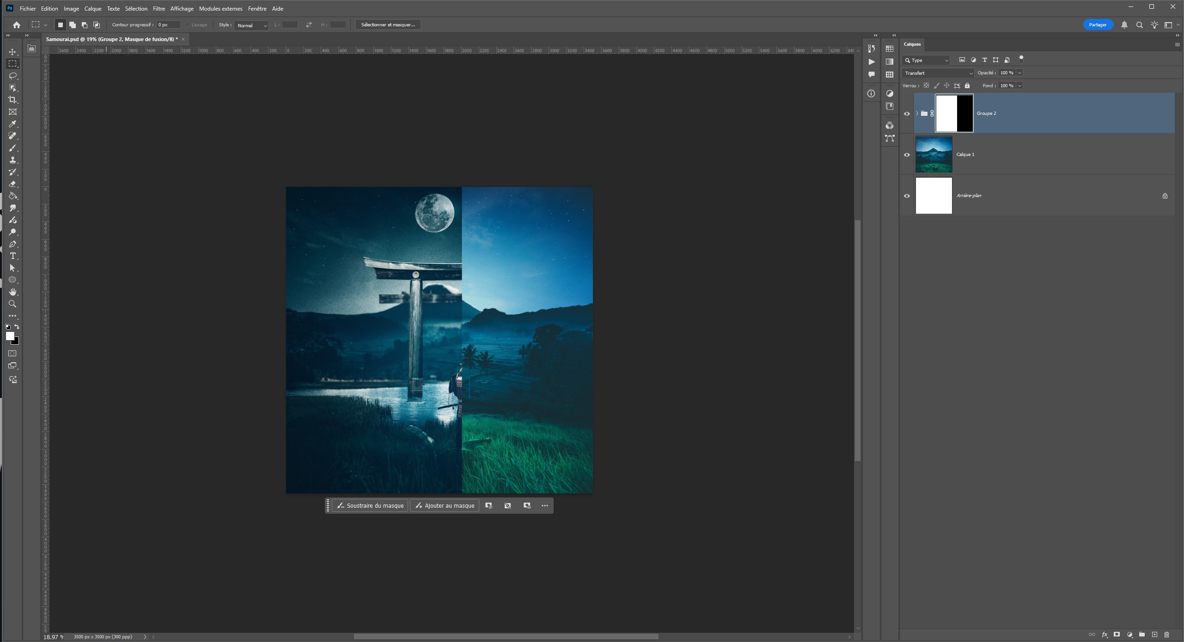Expand the Groupe 2 folder chevron
Image resolution: width=1184 pixels, height=642 pixels.
click(917, 114)
